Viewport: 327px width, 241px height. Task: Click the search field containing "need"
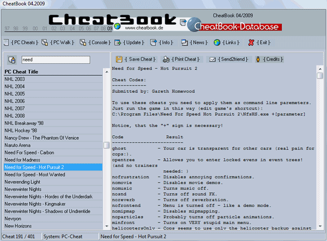click(x=56, y=59)
